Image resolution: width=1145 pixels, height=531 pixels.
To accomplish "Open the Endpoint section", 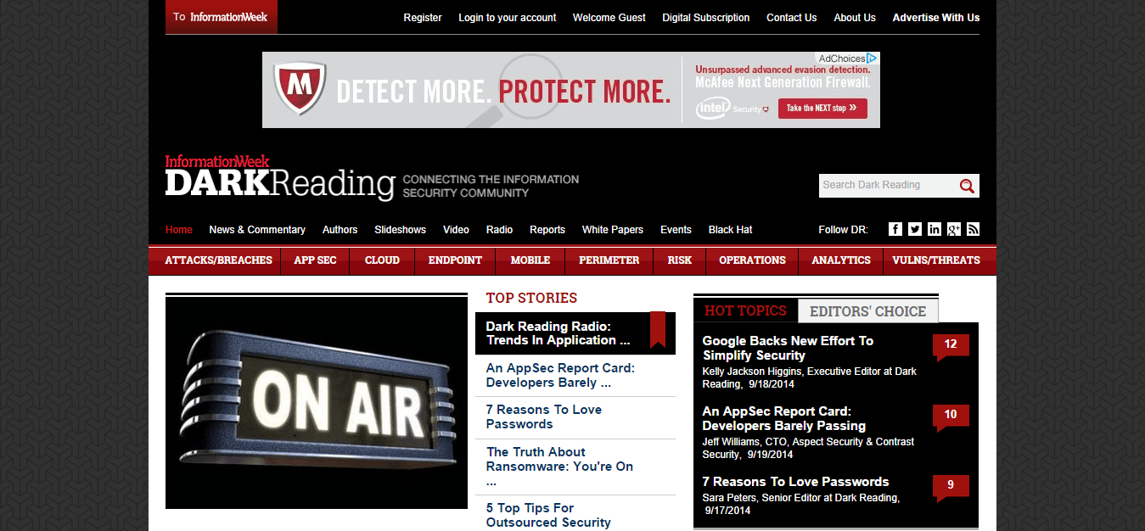I will pyautogui.click(x=455, y=260).
